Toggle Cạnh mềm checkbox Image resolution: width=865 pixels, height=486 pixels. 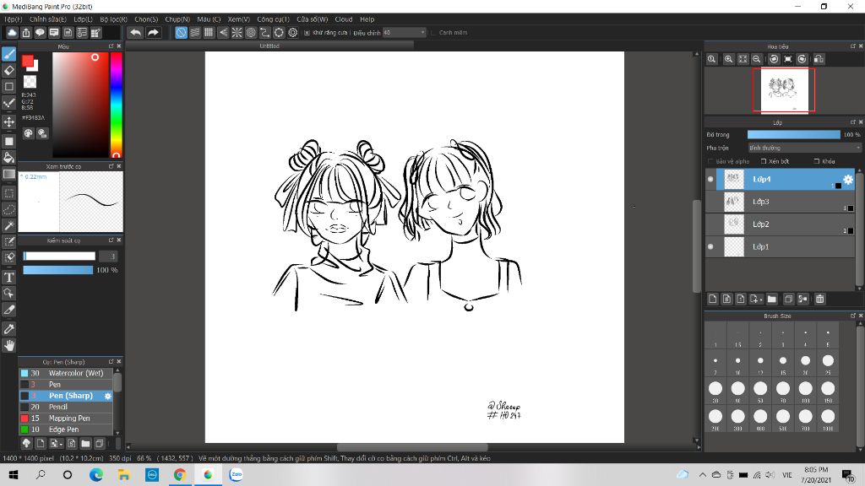click(x=433, y=33)
